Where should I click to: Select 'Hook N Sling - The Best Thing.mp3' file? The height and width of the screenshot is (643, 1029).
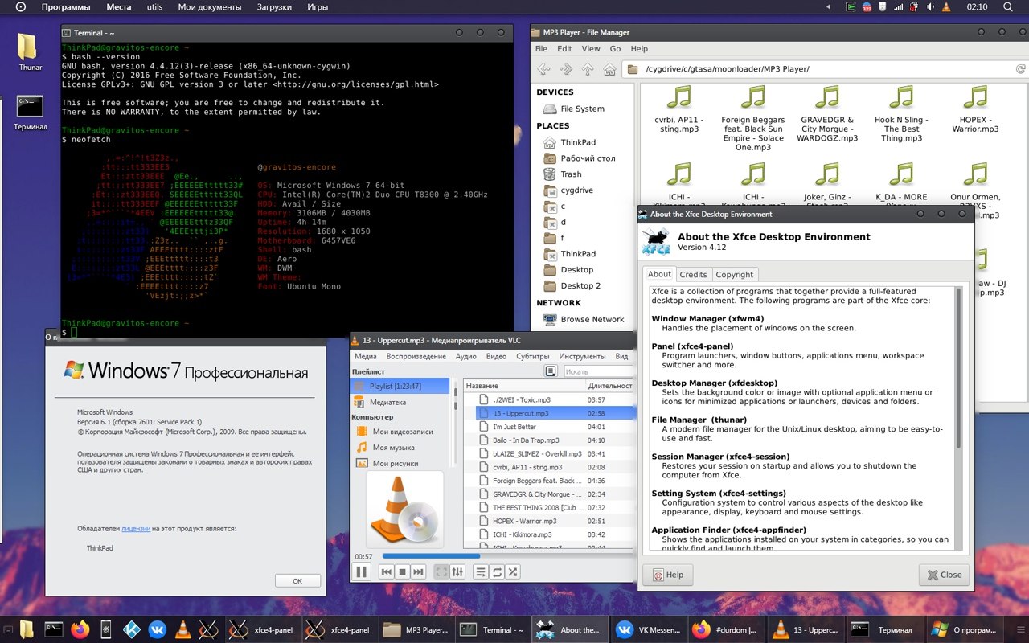pyautogui.click(x=901, y=113)
